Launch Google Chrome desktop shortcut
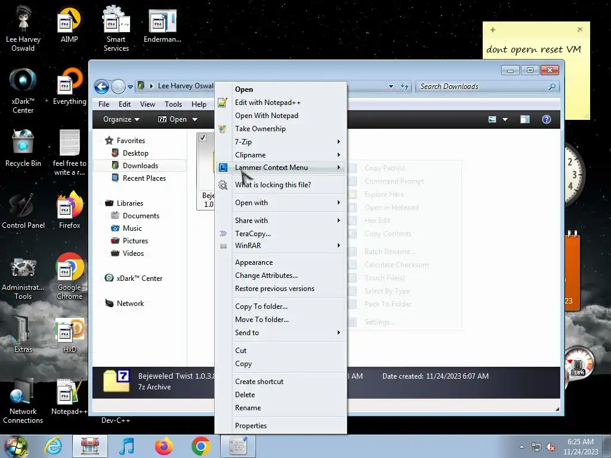 pyautogui.click(x=69, y=277)
